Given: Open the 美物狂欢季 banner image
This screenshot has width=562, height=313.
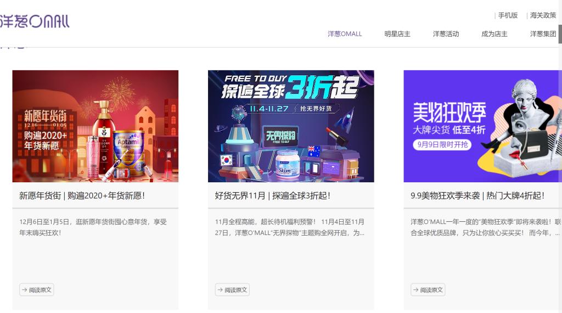Looking at the screenshot, I should tap(482, 126).
